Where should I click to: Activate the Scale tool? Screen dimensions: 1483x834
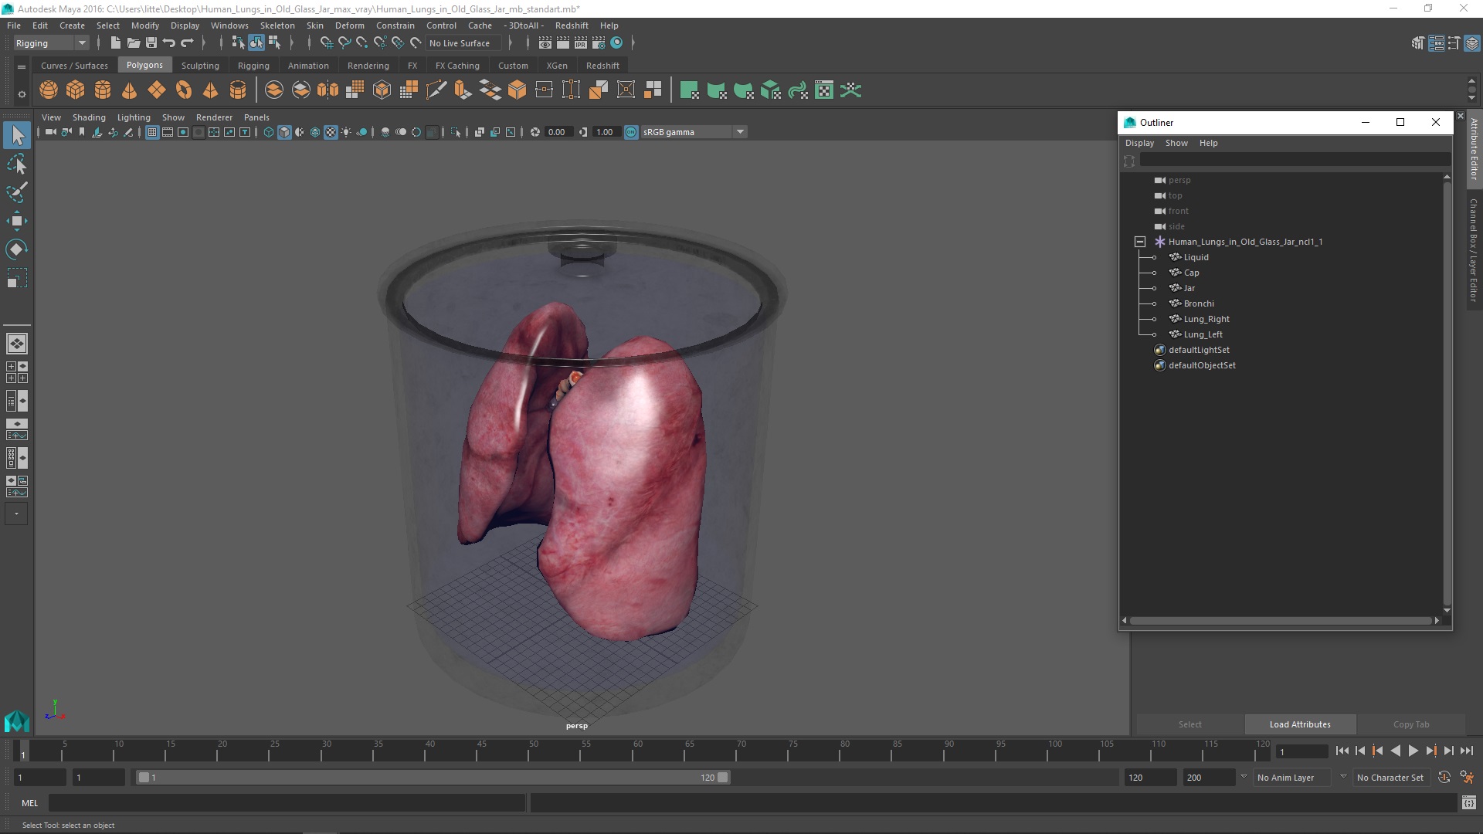point(16,278)
